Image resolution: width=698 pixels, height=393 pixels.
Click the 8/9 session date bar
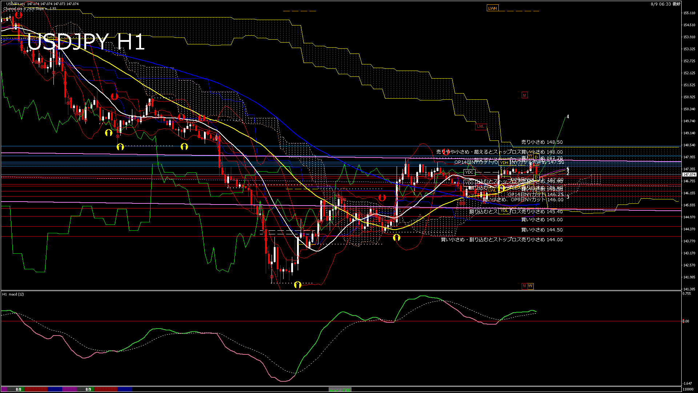(x=88, y=389)
